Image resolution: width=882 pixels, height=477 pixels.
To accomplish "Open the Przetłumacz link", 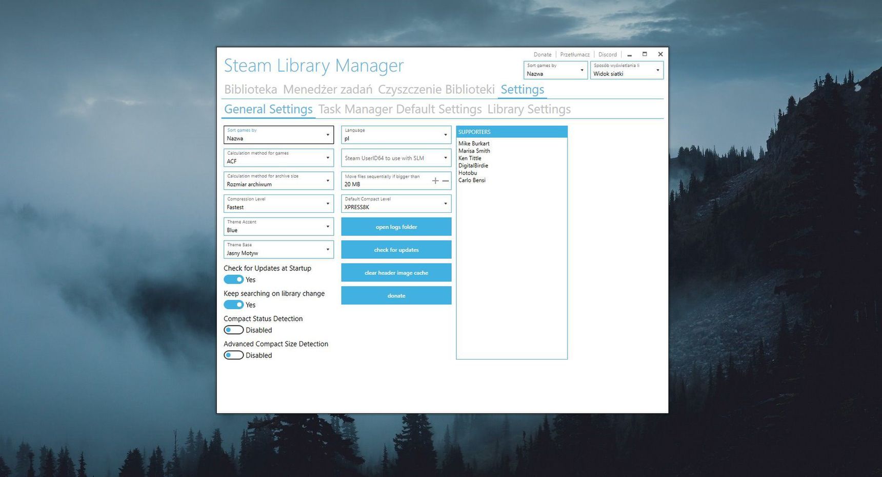I will [x=575, y=55].
